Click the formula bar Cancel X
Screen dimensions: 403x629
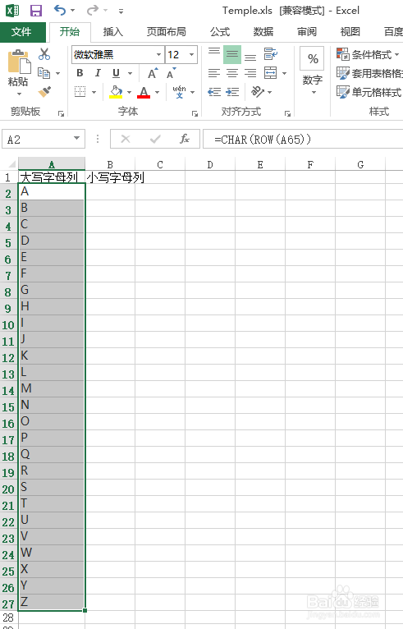click(x=126, y=140)
